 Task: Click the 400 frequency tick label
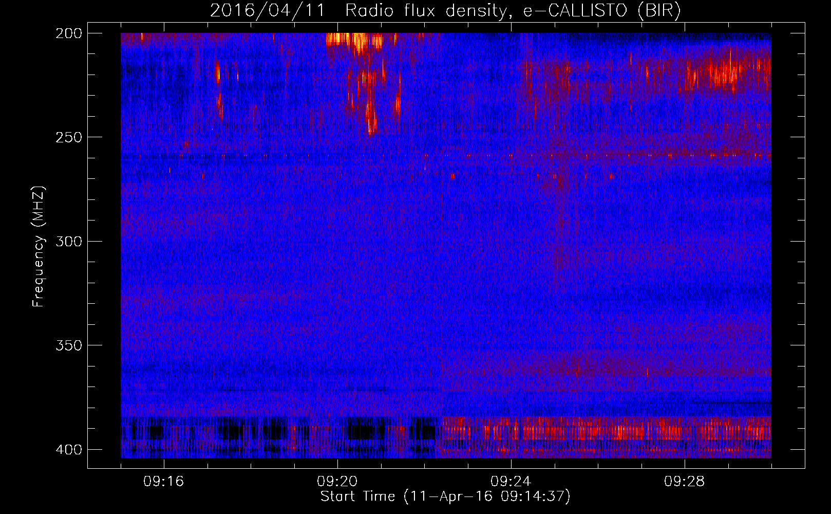pos(68,450)
